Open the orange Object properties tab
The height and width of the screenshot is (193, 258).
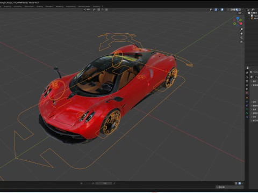click(247, 98)
